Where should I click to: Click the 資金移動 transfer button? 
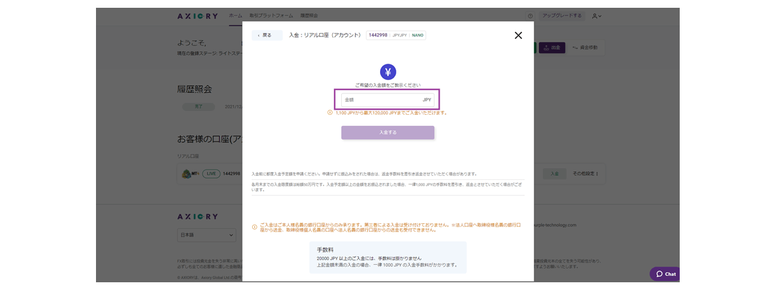tap(585, 47)
